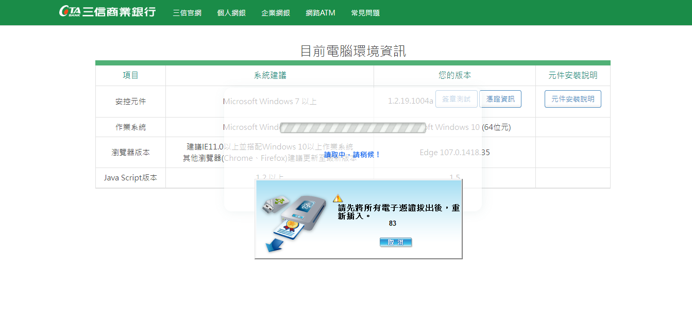Click the 簽章測試 button

[x=457, y=99]
